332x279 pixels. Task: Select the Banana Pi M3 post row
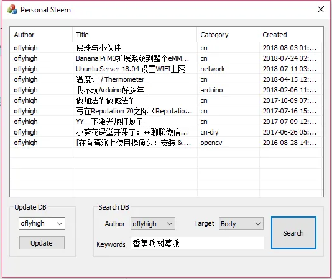(x=166, y=58)
